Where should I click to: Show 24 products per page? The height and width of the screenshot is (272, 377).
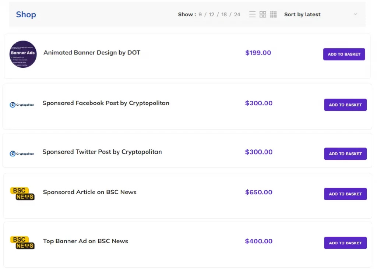(237, 14)
